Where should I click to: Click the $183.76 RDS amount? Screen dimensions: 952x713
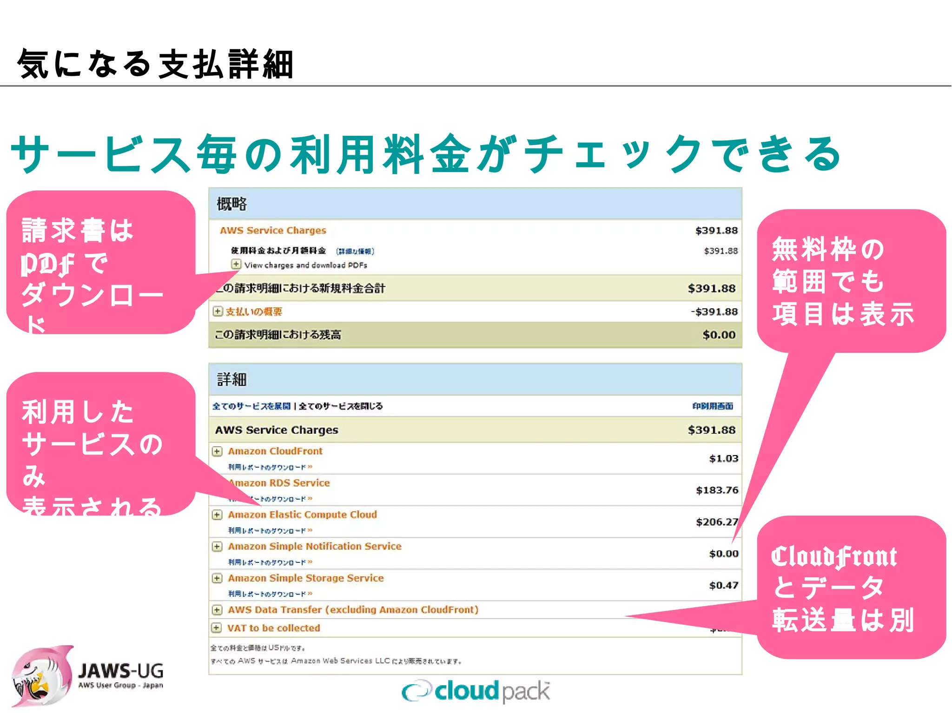[x=717, y=490]
